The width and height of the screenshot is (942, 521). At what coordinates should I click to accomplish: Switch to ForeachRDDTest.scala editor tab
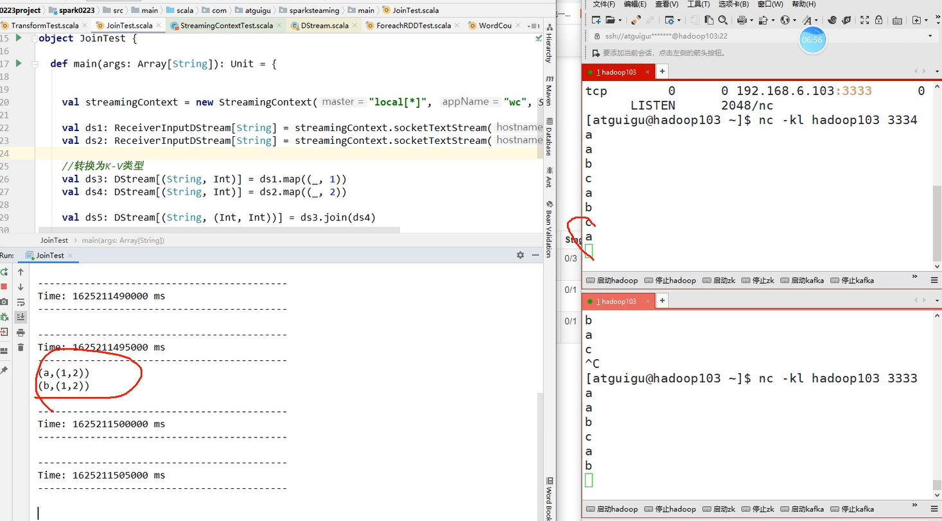click(x=412, y=26)
